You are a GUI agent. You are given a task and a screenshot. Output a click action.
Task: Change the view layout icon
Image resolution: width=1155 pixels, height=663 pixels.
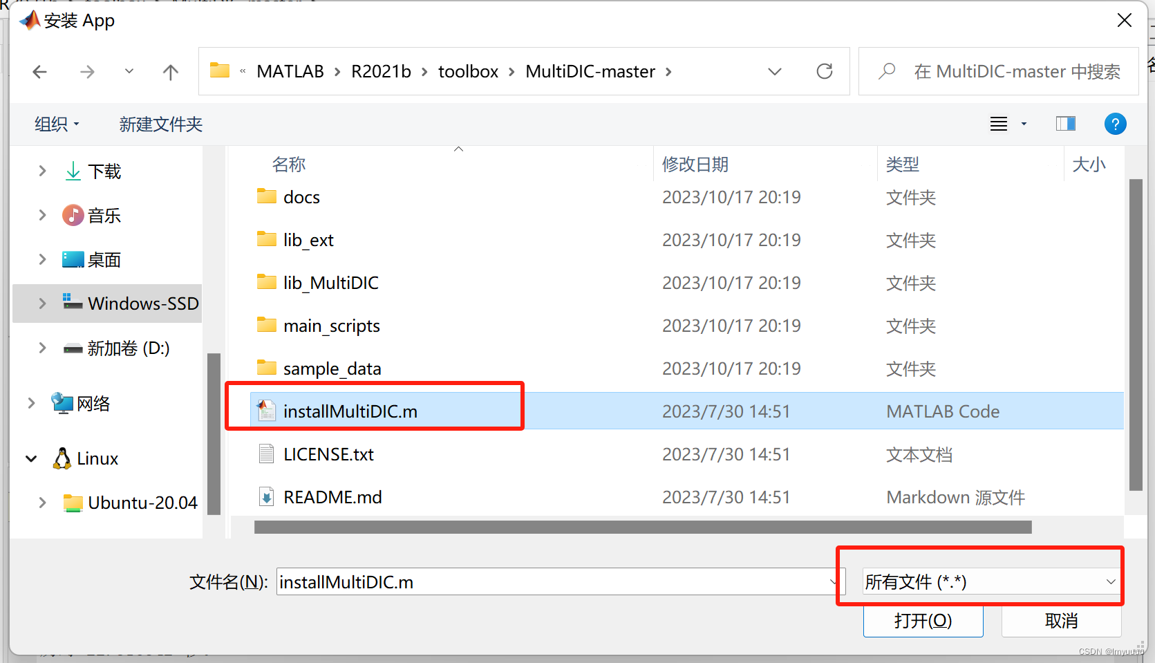pos(999,124)
